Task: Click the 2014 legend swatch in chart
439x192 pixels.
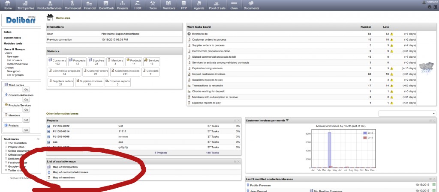Action: [x=365, y=133]
